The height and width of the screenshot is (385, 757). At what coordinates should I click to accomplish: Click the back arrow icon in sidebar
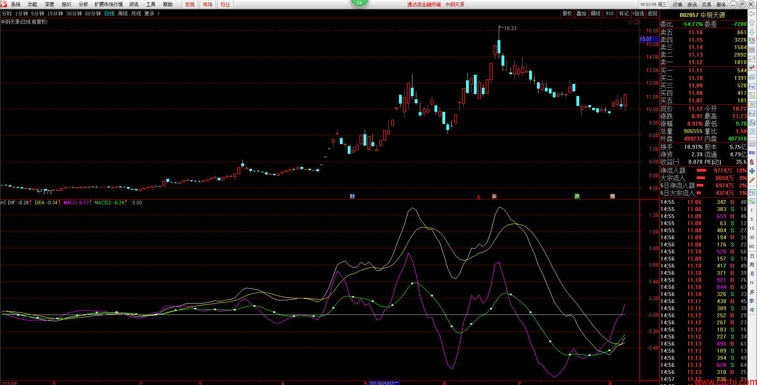(752, 14)
